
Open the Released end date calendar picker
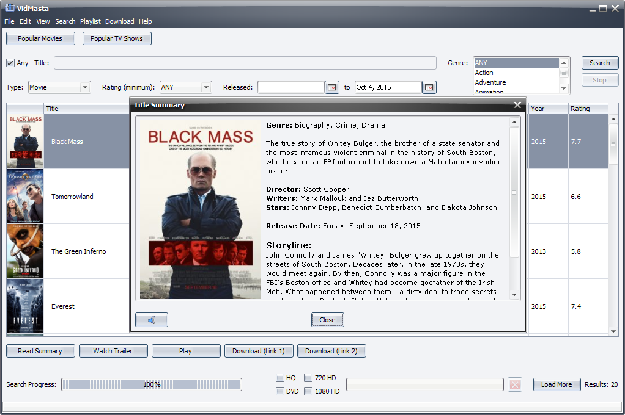click(x=429, y=87)
